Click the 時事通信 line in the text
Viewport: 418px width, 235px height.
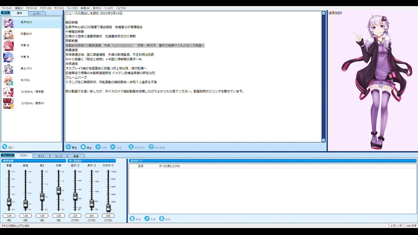[x=71, y=50]
